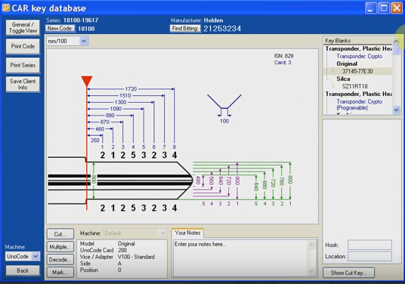The height and width of the screenshot is (284, 405).
Task: Toggle view with General / Toggle View
Action: tap(23, 28)
